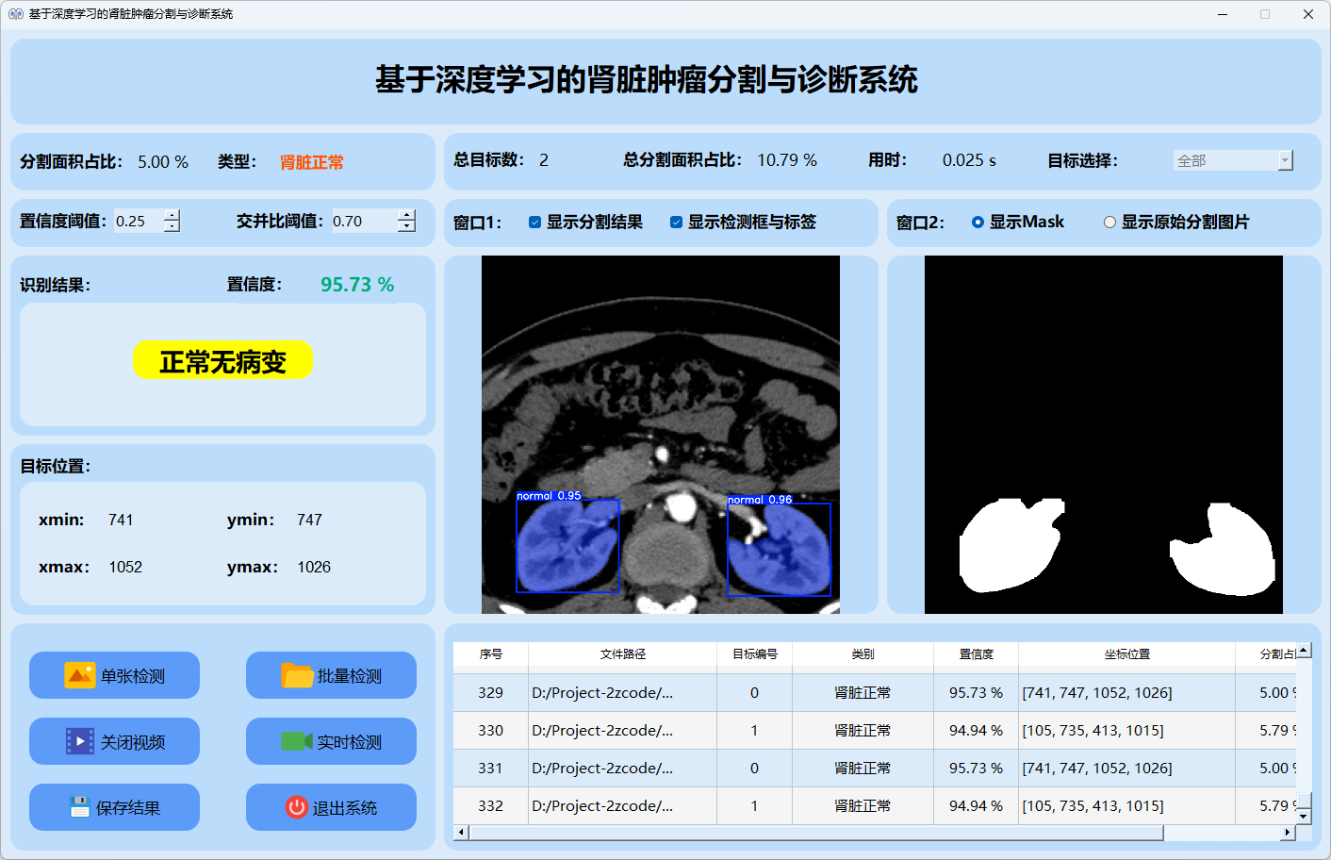Select the 显示原始分割图片 radio button

click(x=1109, y=223)
